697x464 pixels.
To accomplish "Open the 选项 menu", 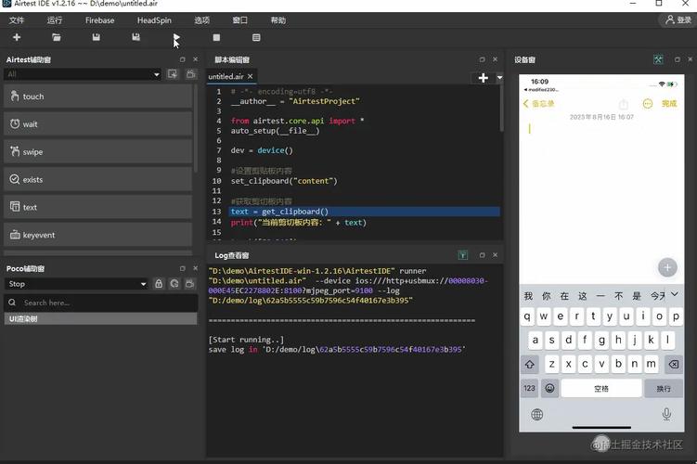I will (x=201, y=20).
